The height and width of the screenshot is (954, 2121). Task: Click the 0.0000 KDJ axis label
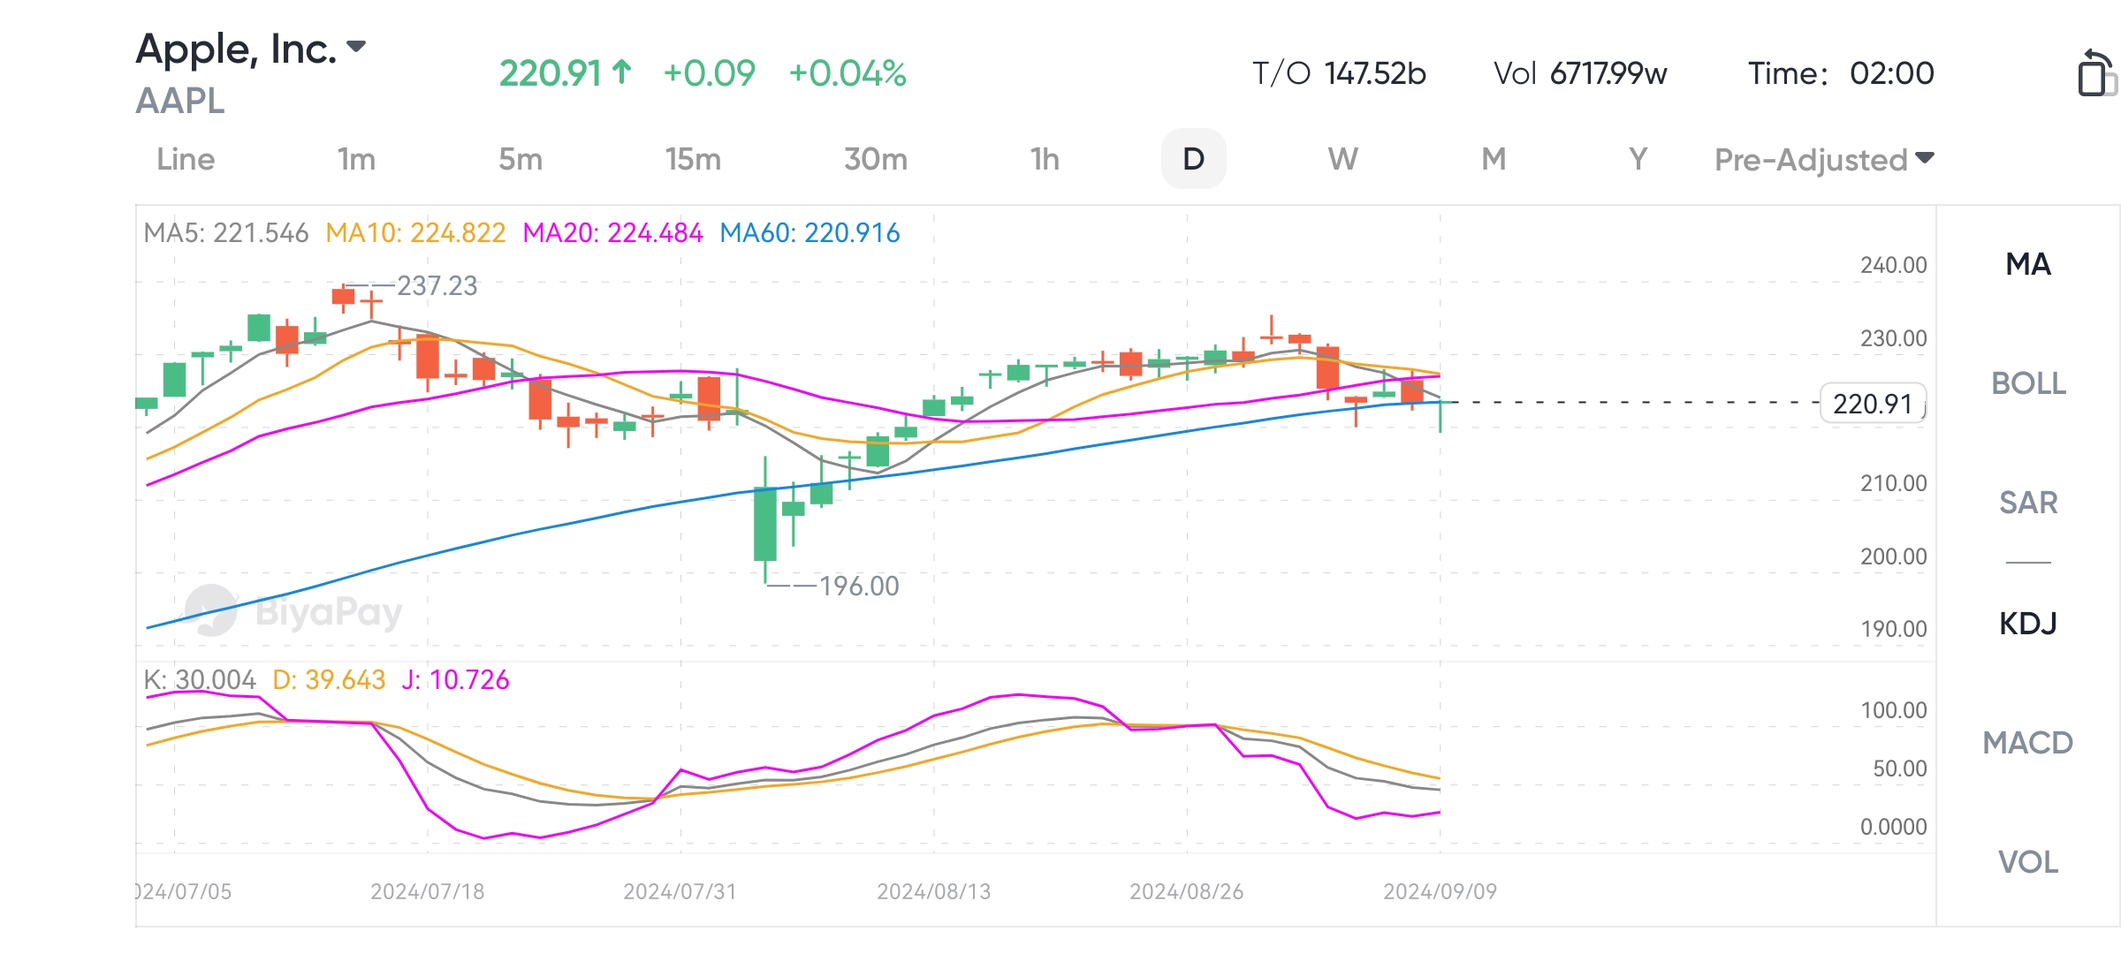click(1894, 827)
